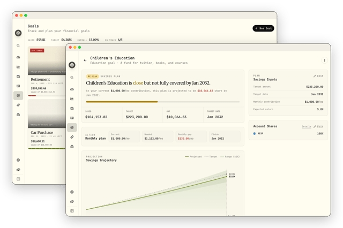Open the gauge dashboard icon in the Children's Education window sidebar
Image resolution: width=343 pixels, height=228 pixels.
pos(72,89)
